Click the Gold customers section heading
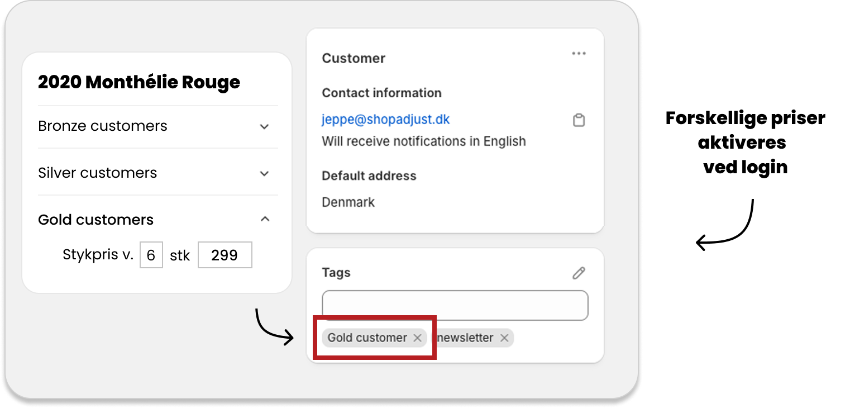 click(x=95, y=220)
